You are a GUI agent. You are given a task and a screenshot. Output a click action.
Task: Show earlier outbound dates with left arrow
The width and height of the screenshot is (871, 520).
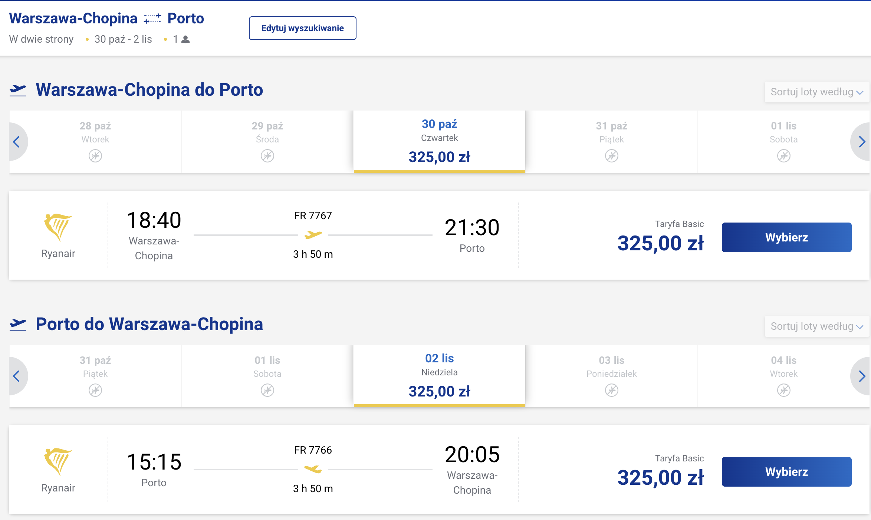[17, 142]
